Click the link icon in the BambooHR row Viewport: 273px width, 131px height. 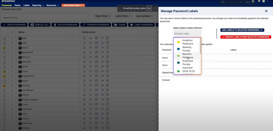point(102,52)
